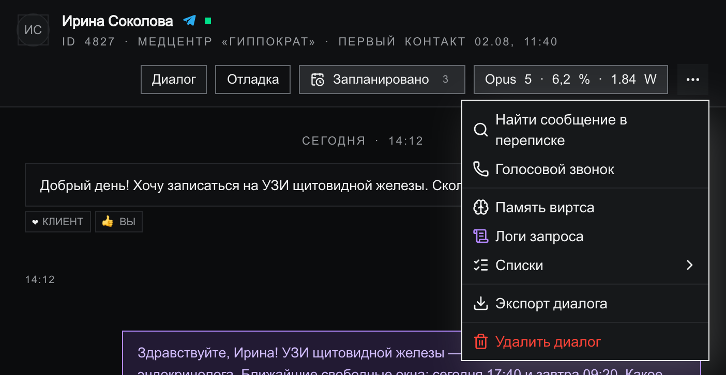Click the purple scroll icon for Логи запроса
The width and height of the screenshot is (726, 375).
coord(481,237)
